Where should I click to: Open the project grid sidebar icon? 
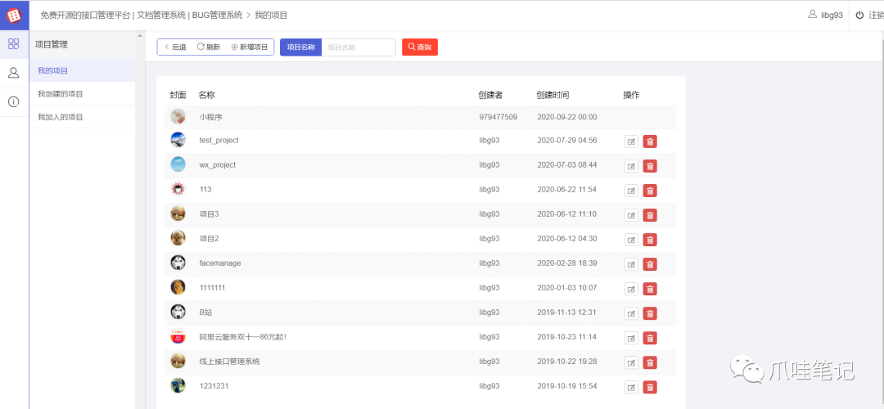point(14,44)
